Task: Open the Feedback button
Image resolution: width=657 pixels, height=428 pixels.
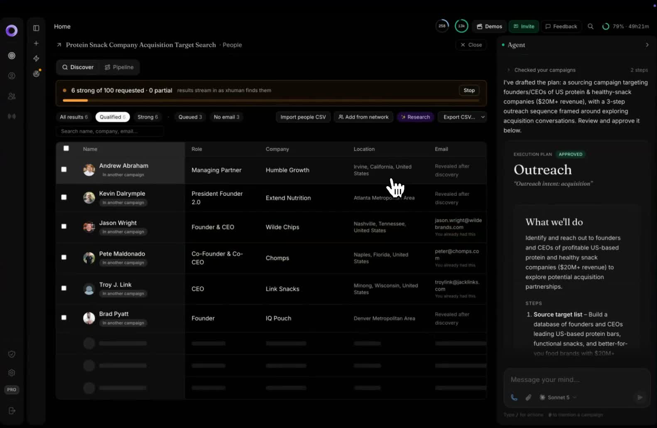Action: click(561, 27)
